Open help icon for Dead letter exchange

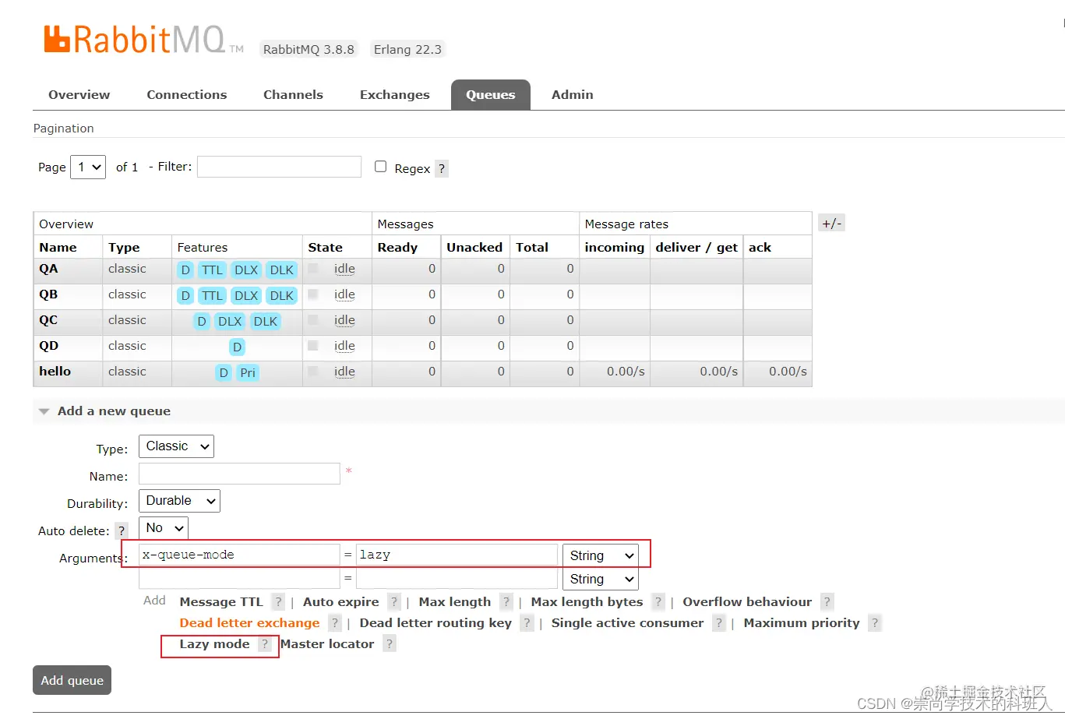click(x=335, y=622)
